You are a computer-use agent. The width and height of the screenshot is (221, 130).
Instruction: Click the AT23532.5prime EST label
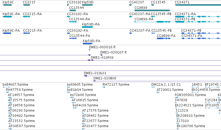22,121
